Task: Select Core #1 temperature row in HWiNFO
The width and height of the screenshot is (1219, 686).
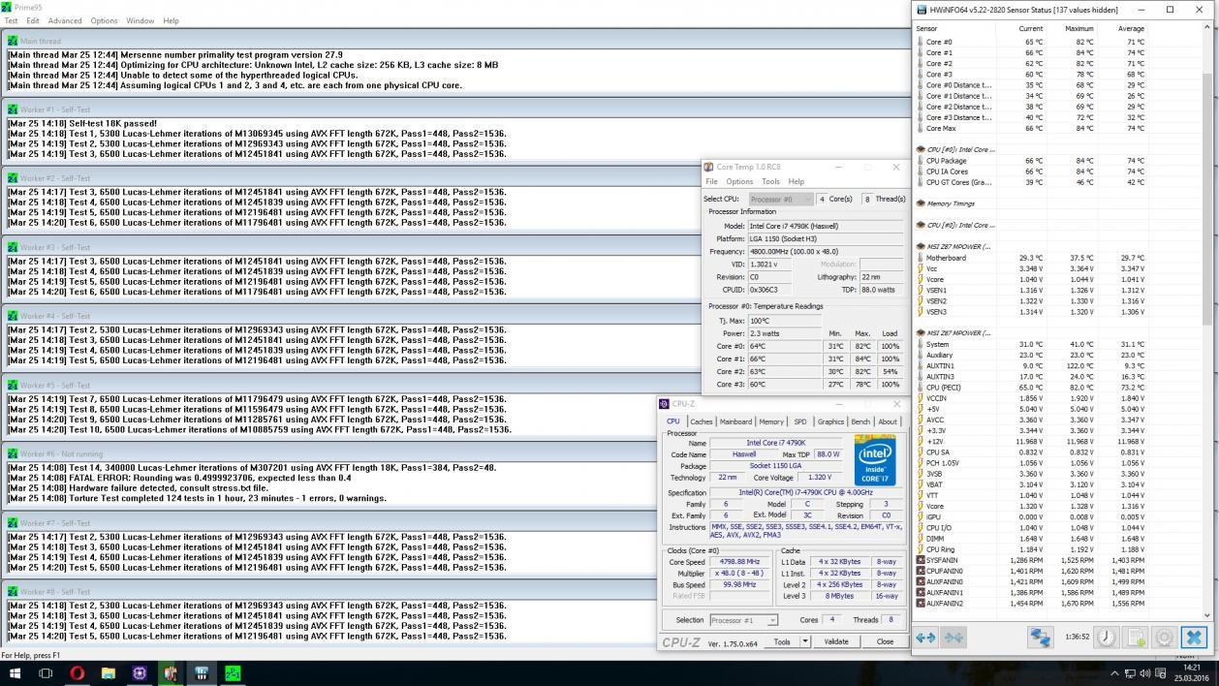Action: tap(1032, 52)
